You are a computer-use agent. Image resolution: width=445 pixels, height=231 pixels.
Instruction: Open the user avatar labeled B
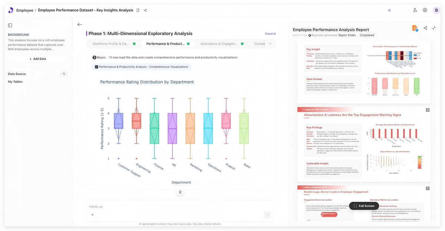click(436, 10)
